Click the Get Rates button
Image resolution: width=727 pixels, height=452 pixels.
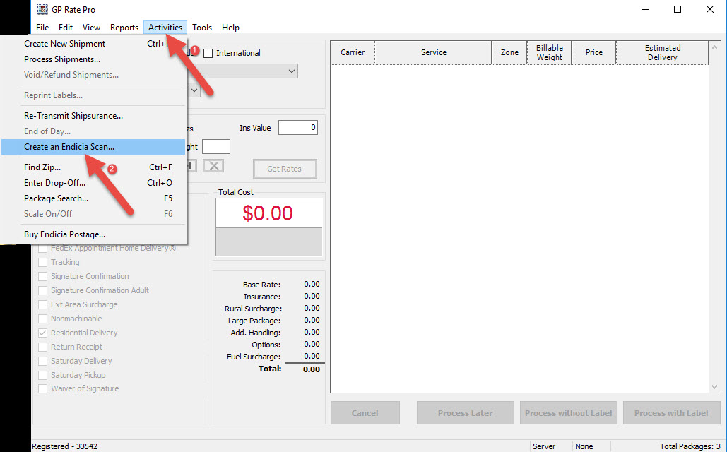point(284,168)
